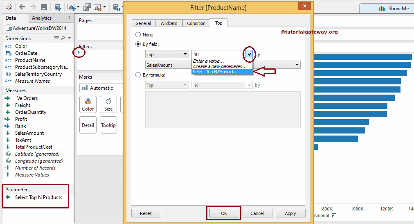The width and height of the screenshot is (414, 224).
Task: Clear the sheet using chart-with-X icon
Action: point(97,7)
